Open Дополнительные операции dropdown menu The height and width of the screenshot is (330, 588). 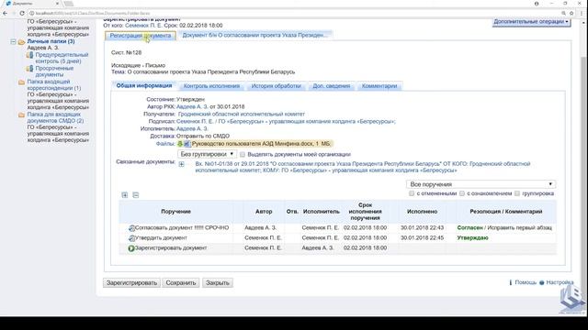531,22
